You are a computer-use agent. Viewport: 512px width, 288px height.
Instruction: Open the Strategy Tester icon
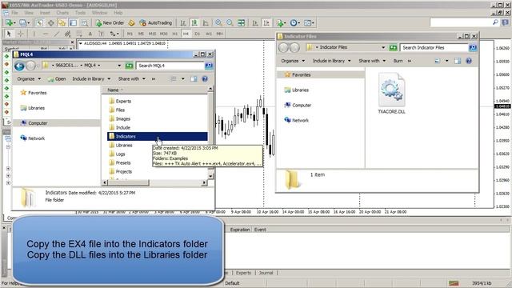(x=85, y=23)
